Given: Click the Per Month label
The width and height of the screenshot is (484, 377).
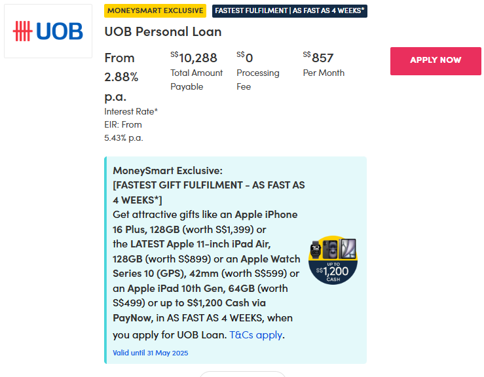Looking at the screenshot, I should pyautogui.click(x=324, y=73).
